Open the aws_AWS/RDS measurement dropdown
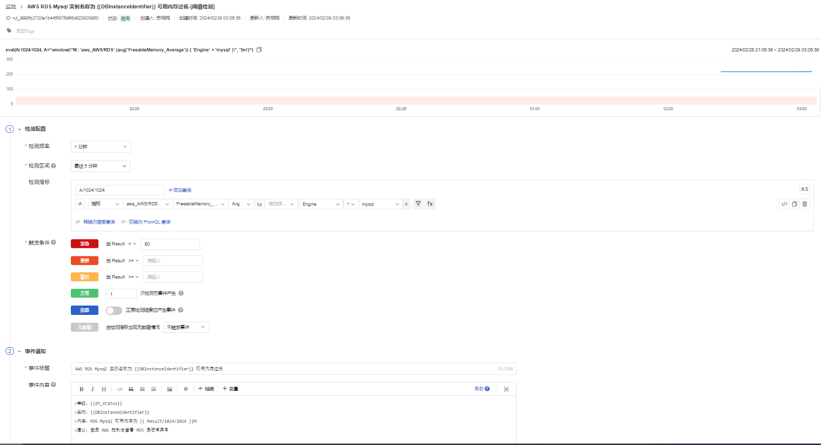Image resolution: width=821 pixels, height=445 pixels. 147,204
